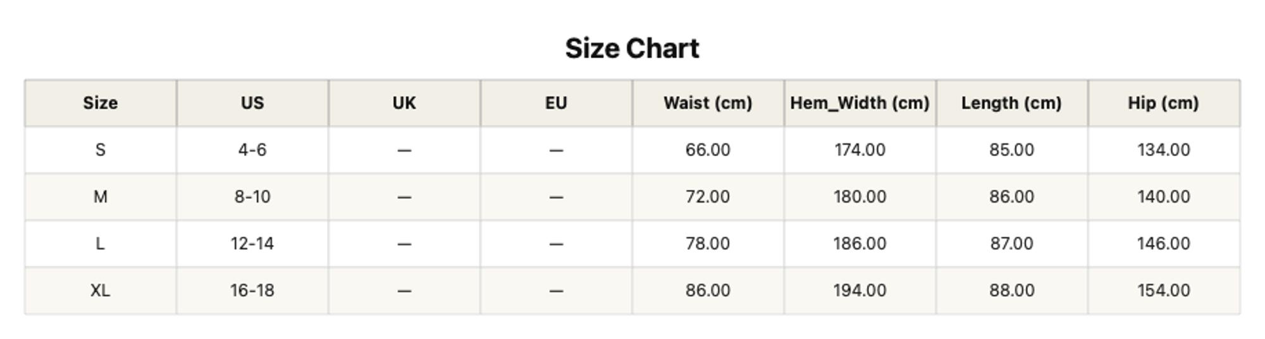Select length value 85.00

point(1011,150)
